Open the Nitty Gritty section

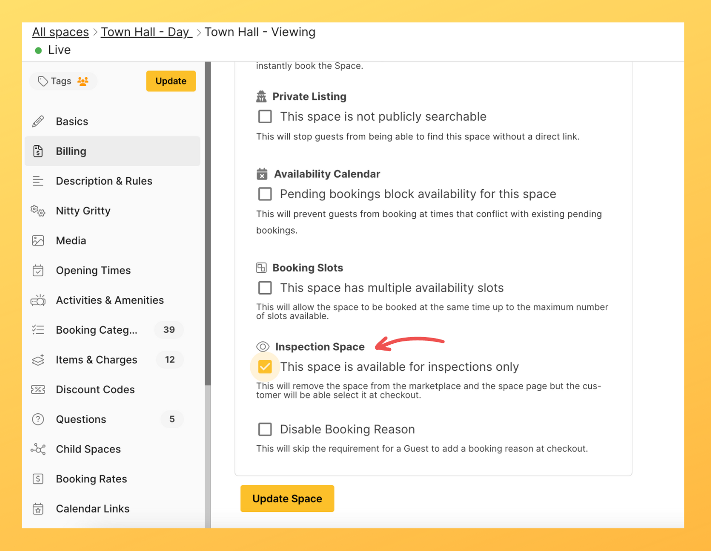coord(112,211)
